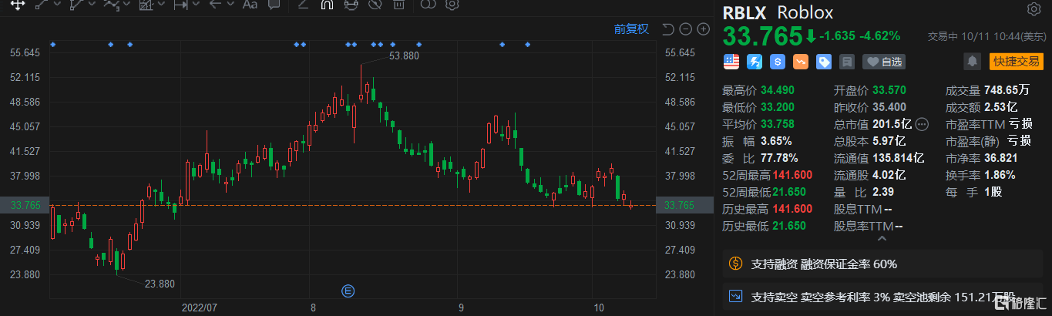Screen dimensions: 1052x316
Task: Click the 换手率 1.86% value
Action: tap(1000, 175)
